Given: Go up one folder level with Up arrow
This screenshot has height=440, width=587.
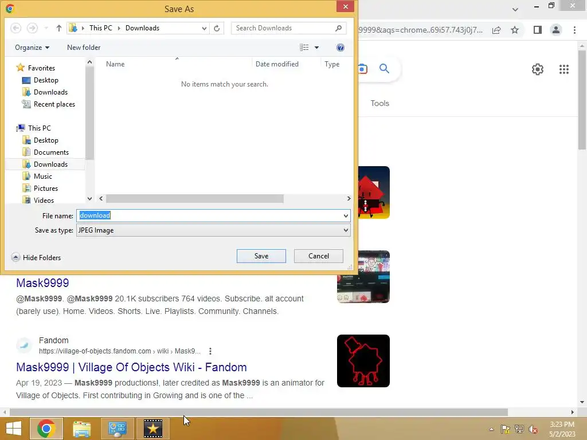Looking at the screenshot, I should click(59, 28).
